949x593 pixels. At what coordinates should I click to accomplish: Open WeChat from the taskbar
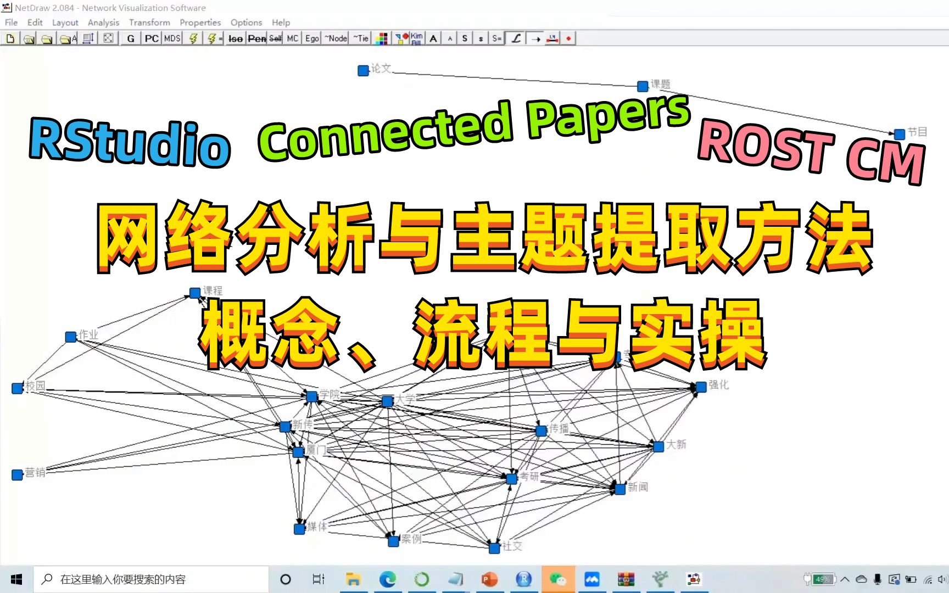tap(558, 579)
